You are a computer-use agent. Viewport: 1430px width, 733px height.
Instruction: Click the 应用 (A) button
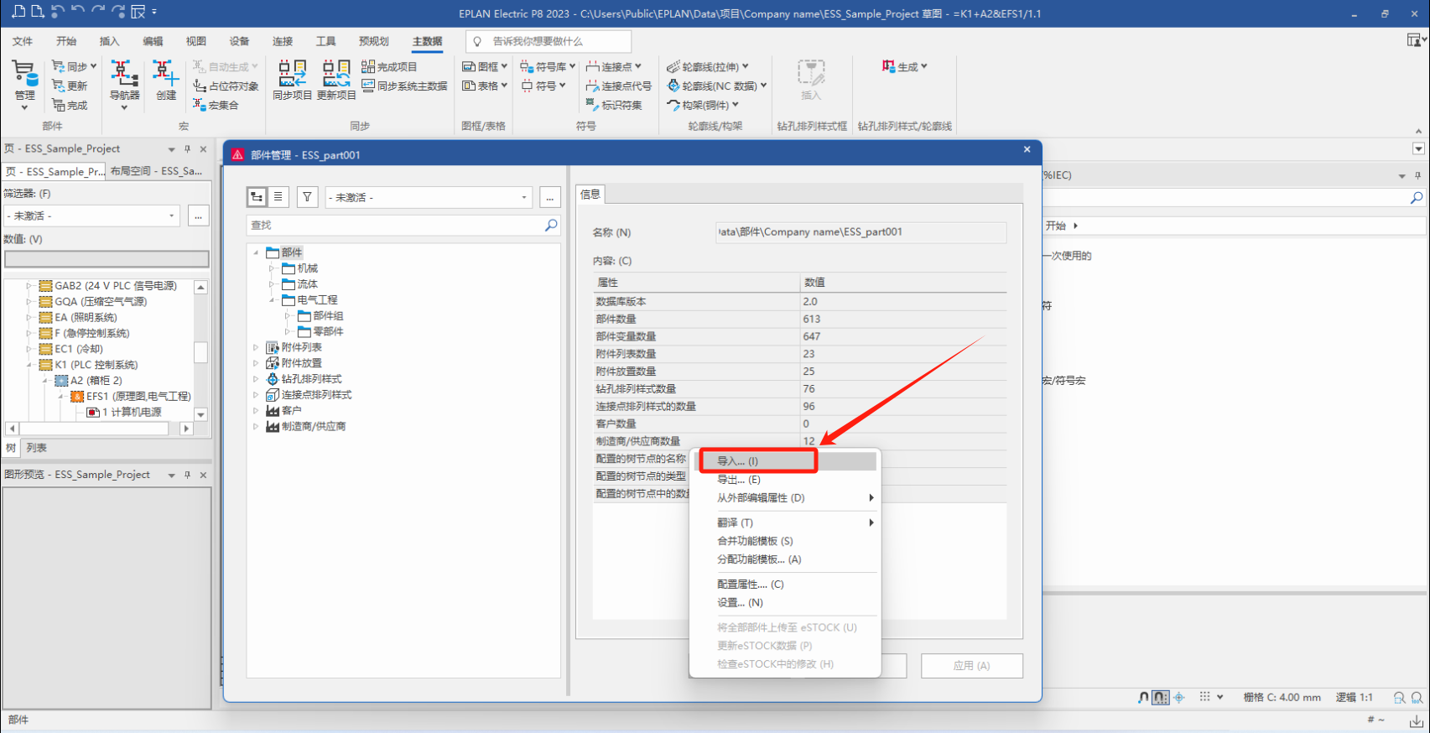click(971, 666)
